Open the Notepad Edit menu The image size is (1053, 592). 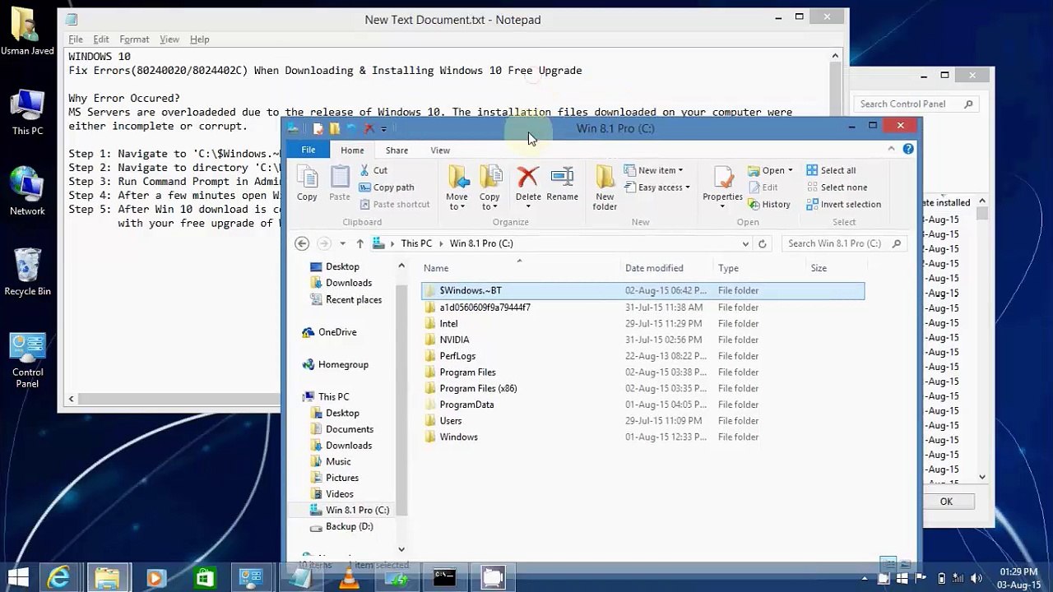[x=101, y=39]
